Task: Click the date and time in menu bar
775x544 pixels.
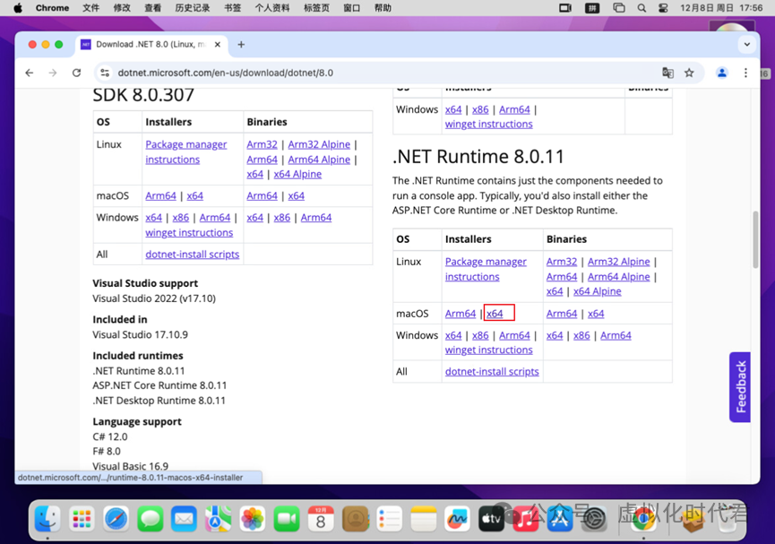Action: [721, 8]
